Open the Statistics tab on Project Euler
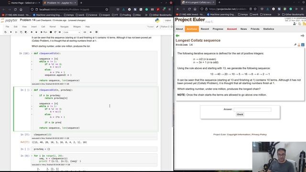 coord(269,29)
